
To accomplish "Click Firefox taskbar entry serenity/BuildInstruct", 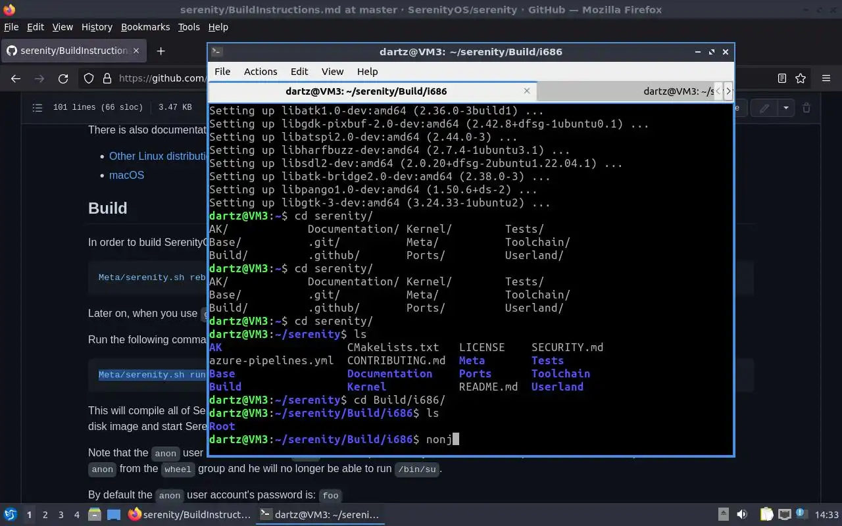I will click(189, 514).
